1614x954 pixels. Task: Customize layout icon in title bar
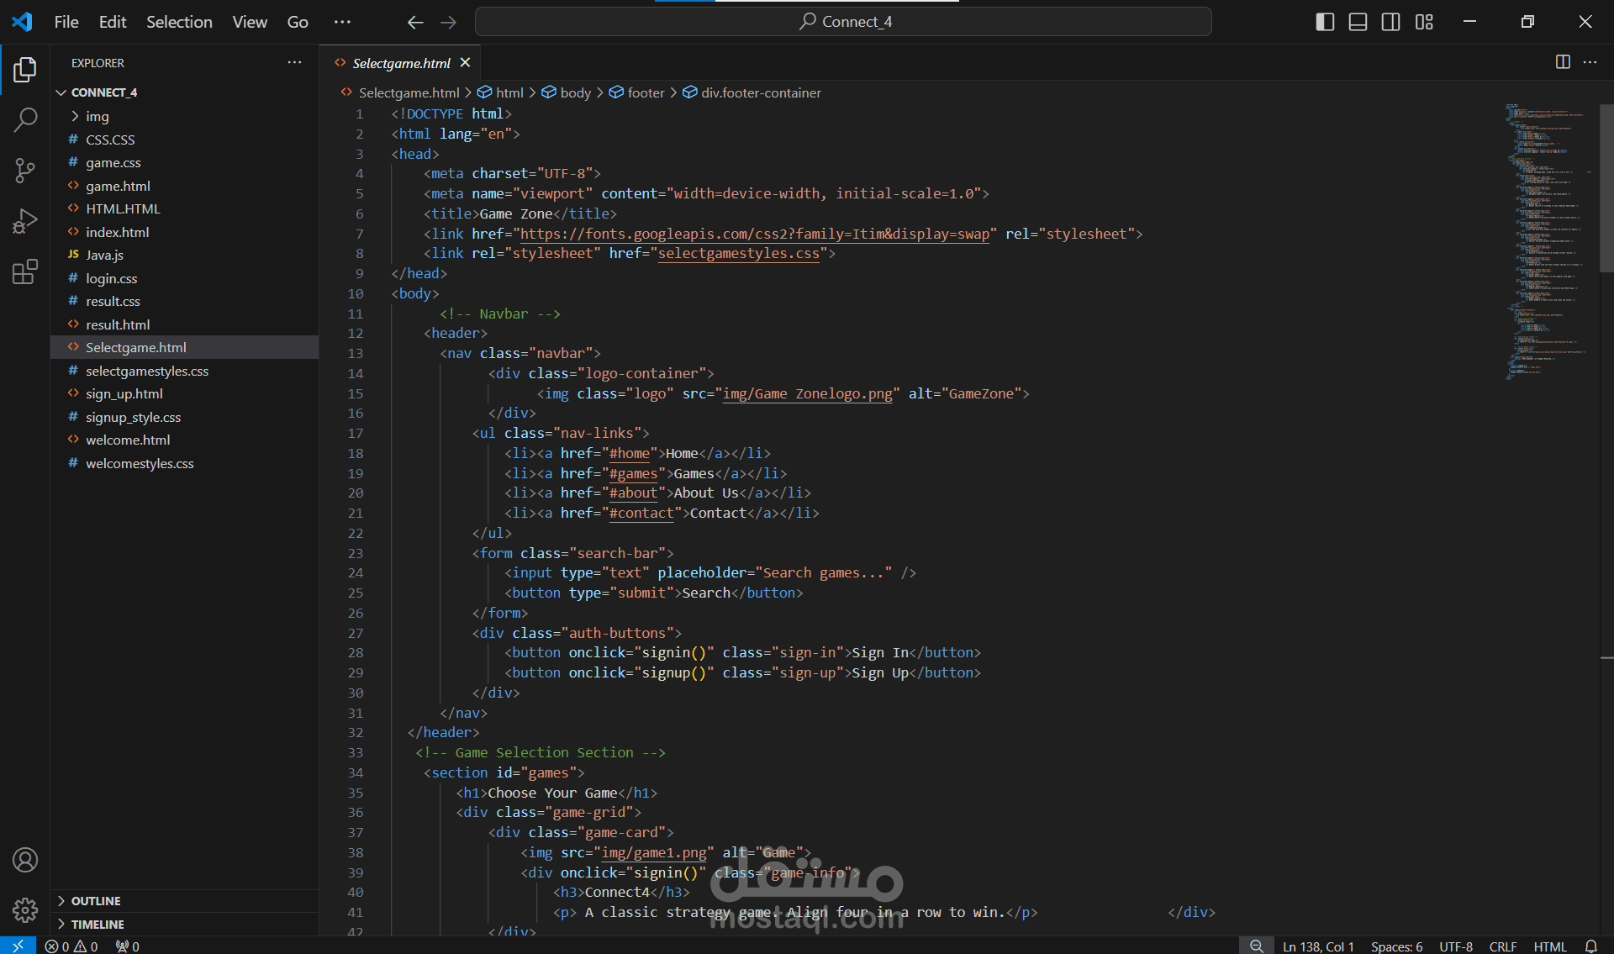tap(1424, 22)
